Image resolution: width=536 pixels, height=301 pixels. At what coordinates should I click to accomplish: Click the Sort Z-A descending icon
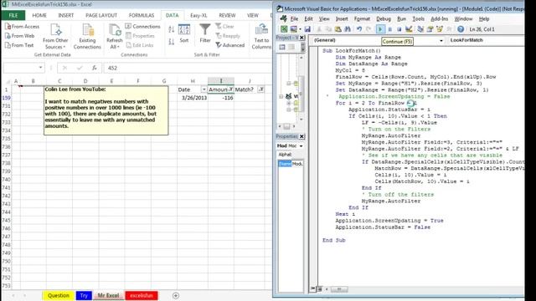(x=171, y=42)
